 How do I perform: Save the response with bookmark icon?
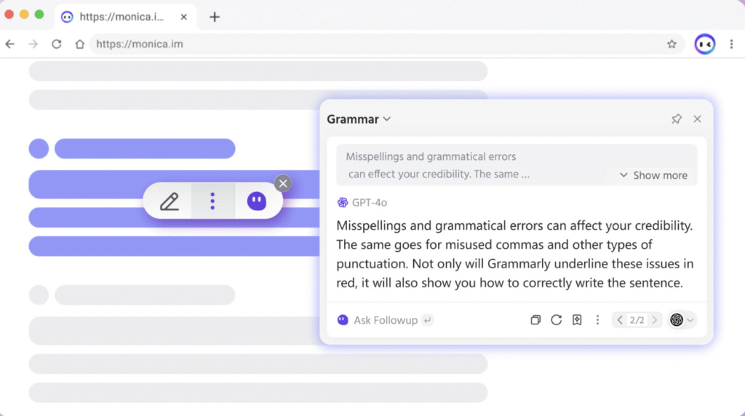pyautogui.click(x=577, y=320)
